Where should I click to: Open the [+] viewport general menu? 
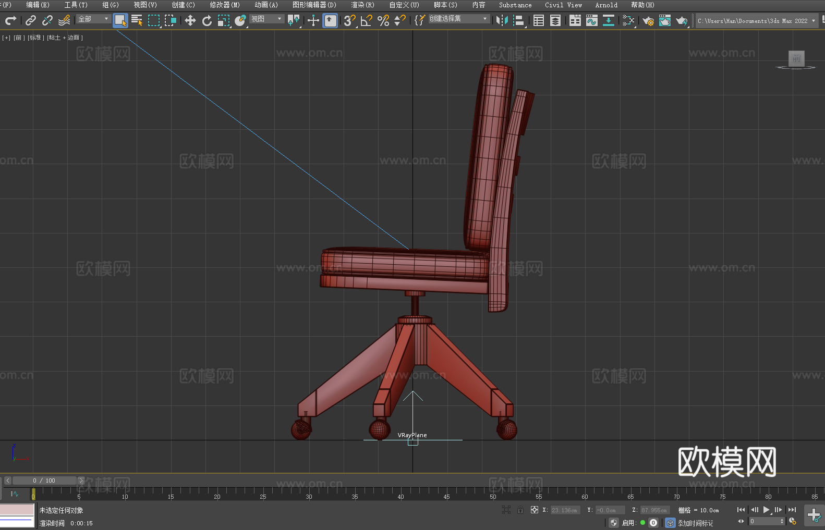coord(6,38)
